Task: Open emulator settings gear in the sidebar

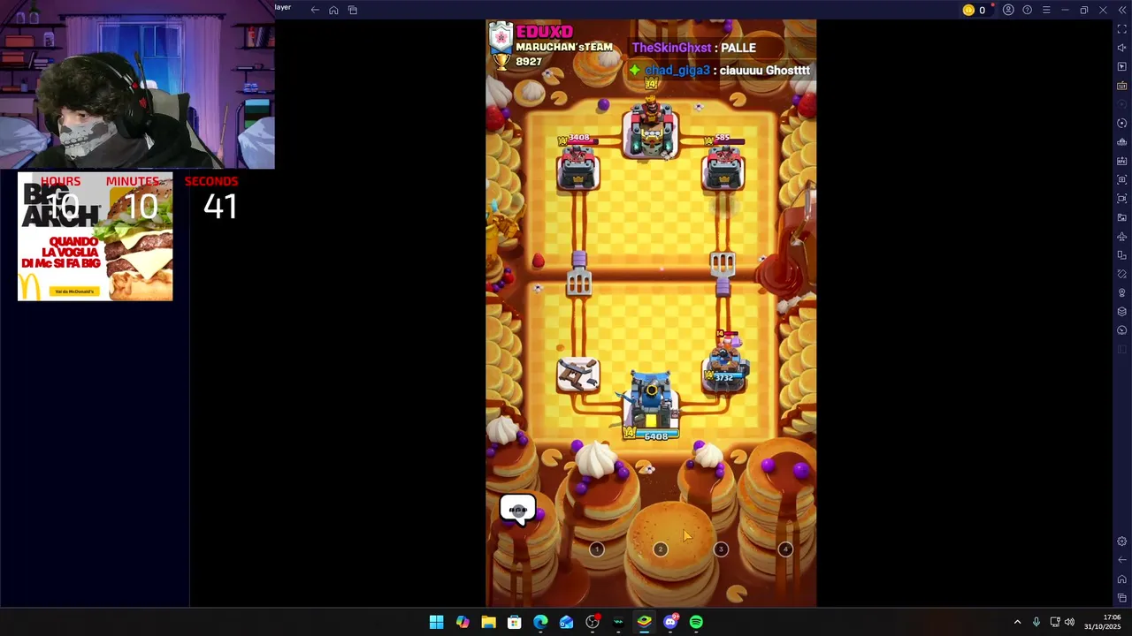Action: click(x=1121, y=541)
